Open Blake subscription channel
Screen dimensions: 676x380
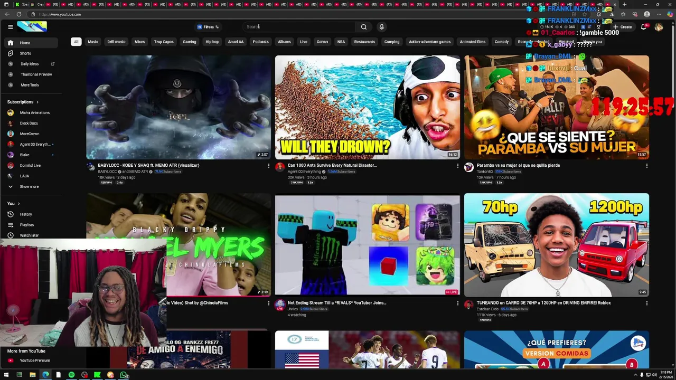(x=31, y=155)
